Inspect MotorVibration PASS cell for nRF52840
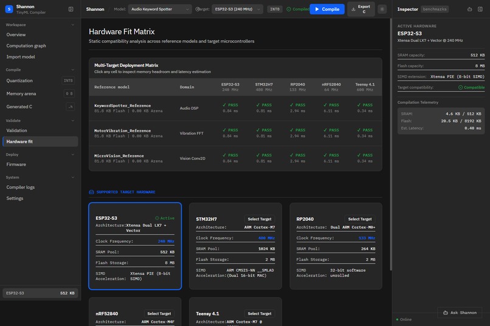The height and width of the screenshot is (326, 490). pyautogui.click(x=331, y=133)
